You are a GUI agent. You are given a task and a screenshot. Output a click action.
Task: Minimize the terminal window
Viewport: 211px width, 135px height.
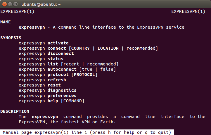click(x=10, y=4)
